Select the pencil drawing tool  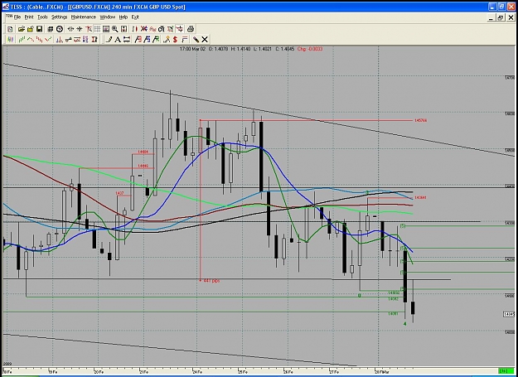[109, 40]
